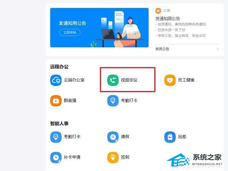This screenshot has height=171, width=228.
Task: Click 考勤打卡 icon under 远程办公
Action: [113, 100]
